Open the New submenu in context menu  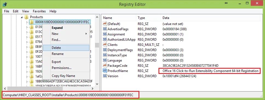click(66, 34)
